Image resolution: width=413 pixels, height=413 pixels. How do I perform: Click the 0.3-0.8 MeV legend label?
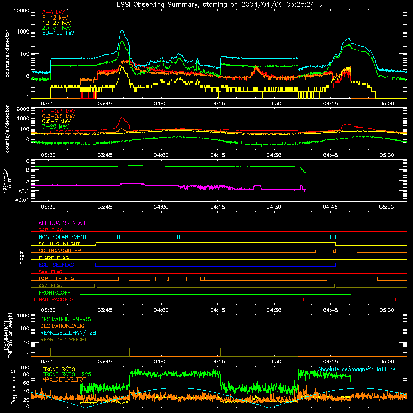coord(59,117)
